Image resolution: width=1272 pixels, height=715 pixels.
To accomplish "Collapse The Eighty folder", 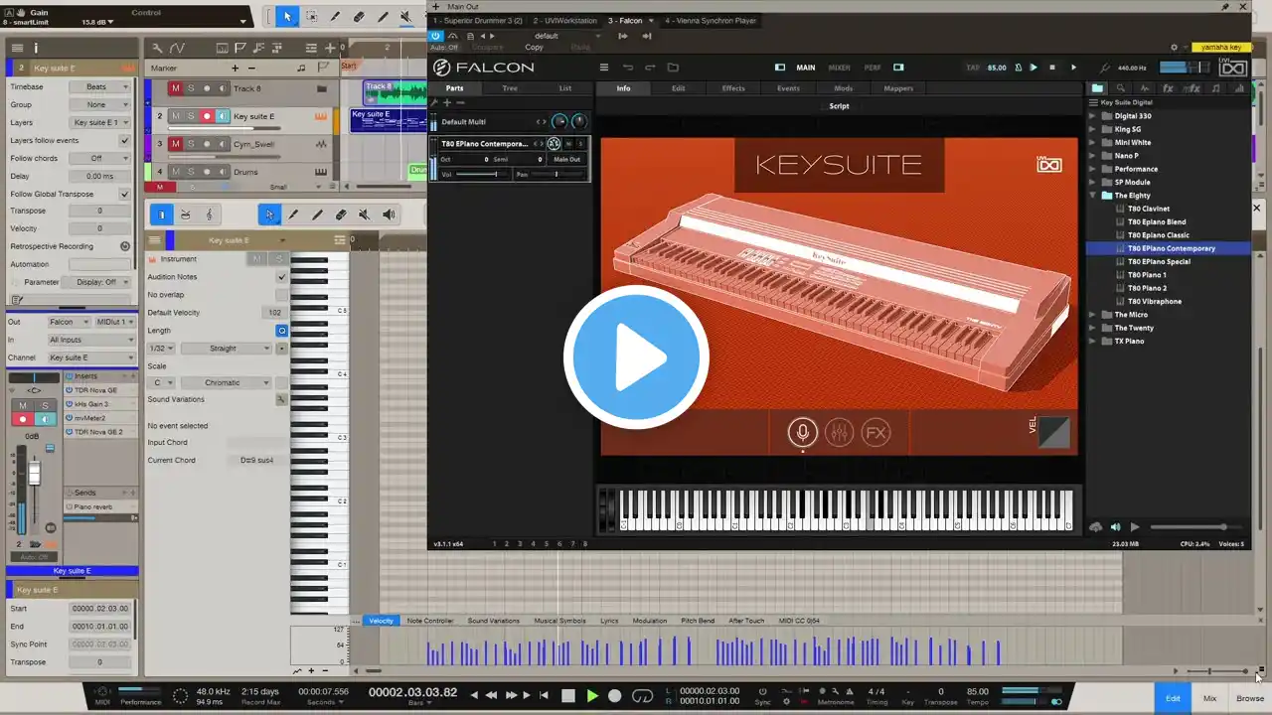I will (x=1094, y=196).
